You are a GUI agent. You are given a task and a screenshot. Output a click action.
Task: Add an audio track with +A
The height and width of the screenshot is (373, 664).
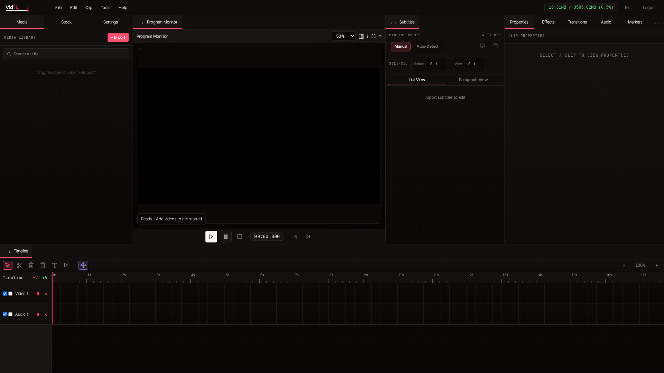[45, 278]
